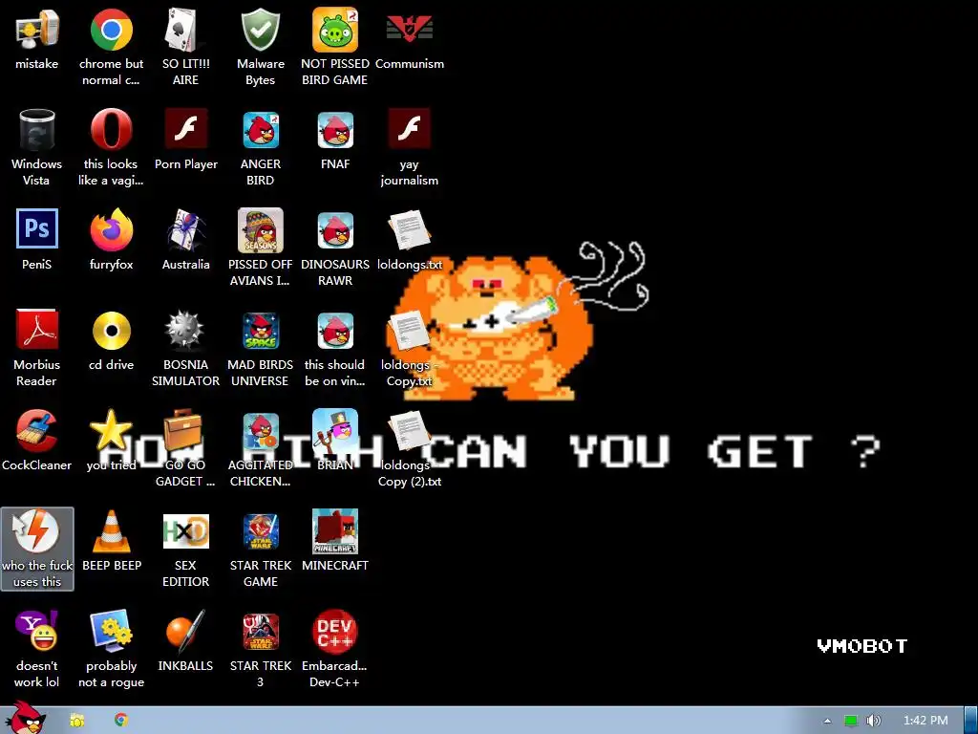
Task: Show hidden system tray icons
Action: click(827, 721)
